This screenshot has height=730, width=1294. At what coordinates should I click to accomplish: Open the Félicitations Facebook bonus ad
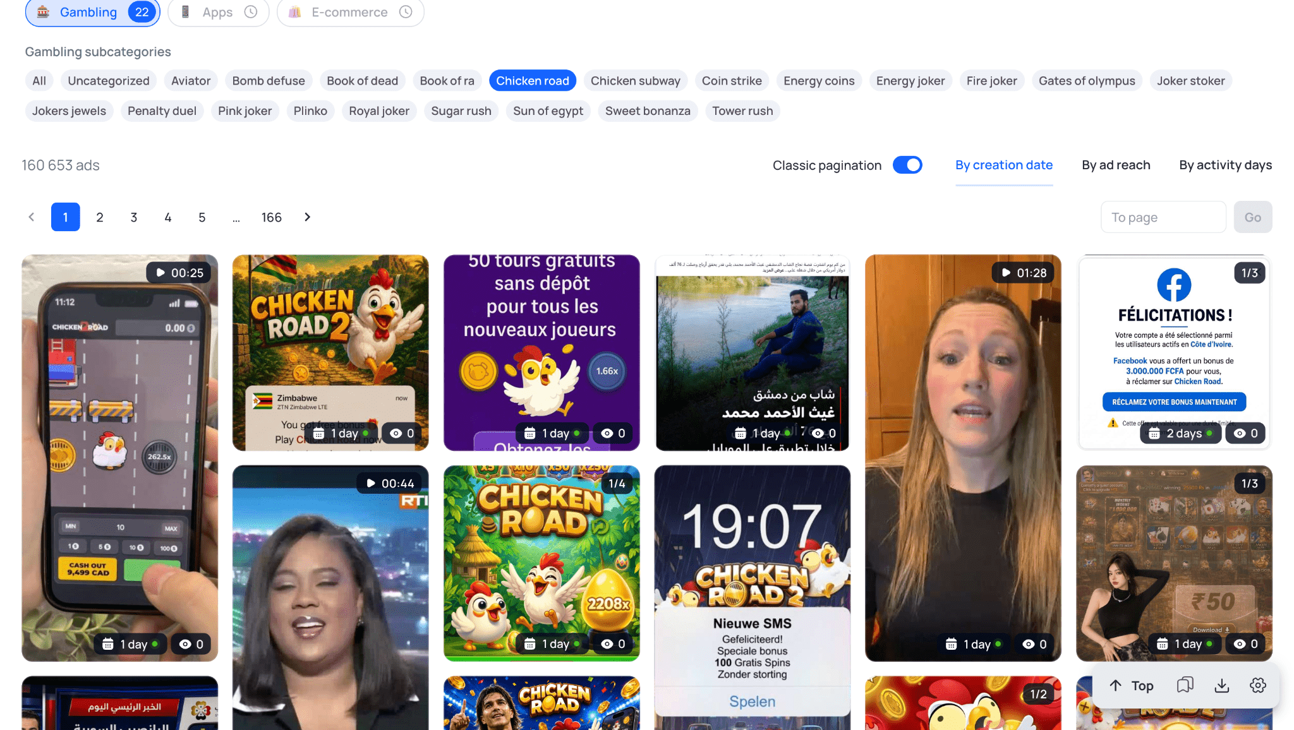click(1174, 352)
